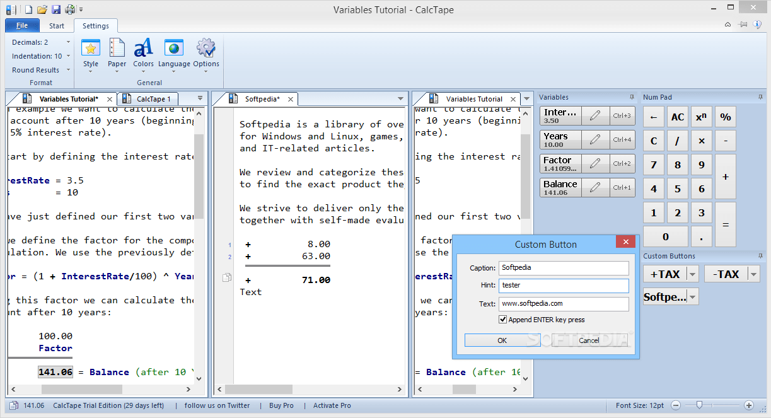The image size is (771, 418).
Task: Click the Open folder icon in quick access toolbar
Action: tap(42, 9)
